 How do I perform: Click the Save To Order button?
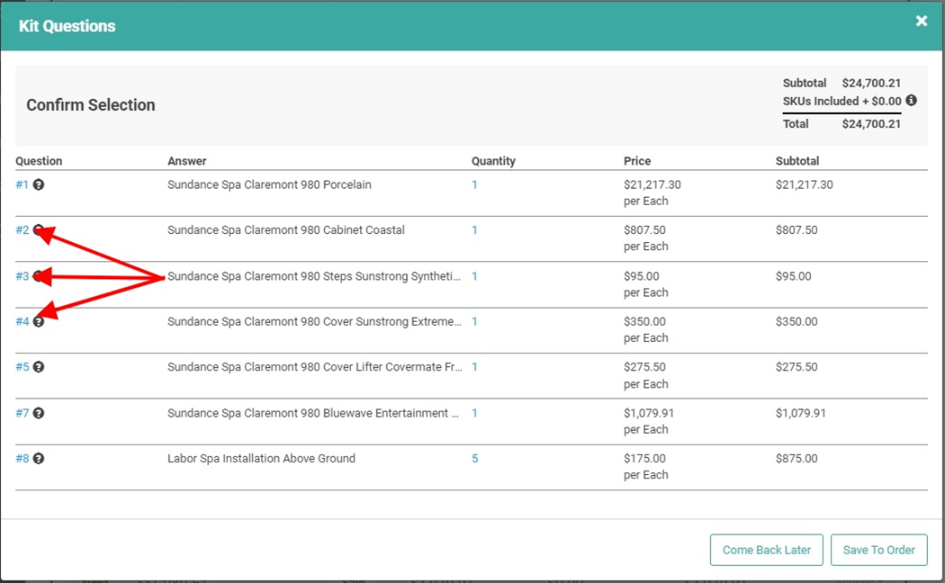(878, 550)
